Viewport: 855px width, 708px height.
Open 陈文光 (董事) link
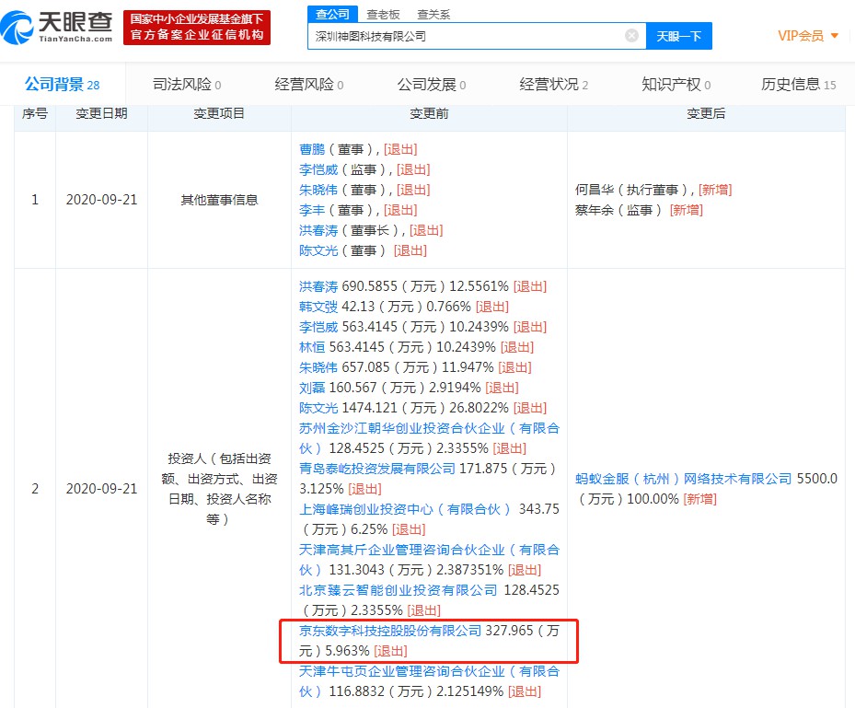click(x=318, y=250)
